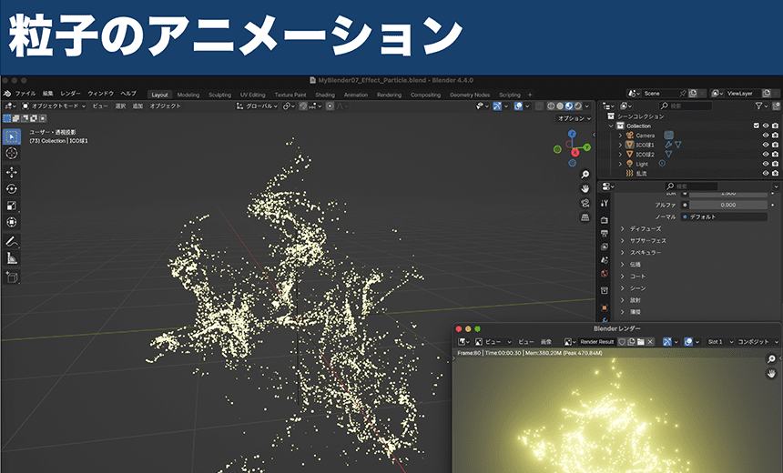The image size is (783, 473).
Task: Click the viewport pan hand icon
Action: coord(585,188)
